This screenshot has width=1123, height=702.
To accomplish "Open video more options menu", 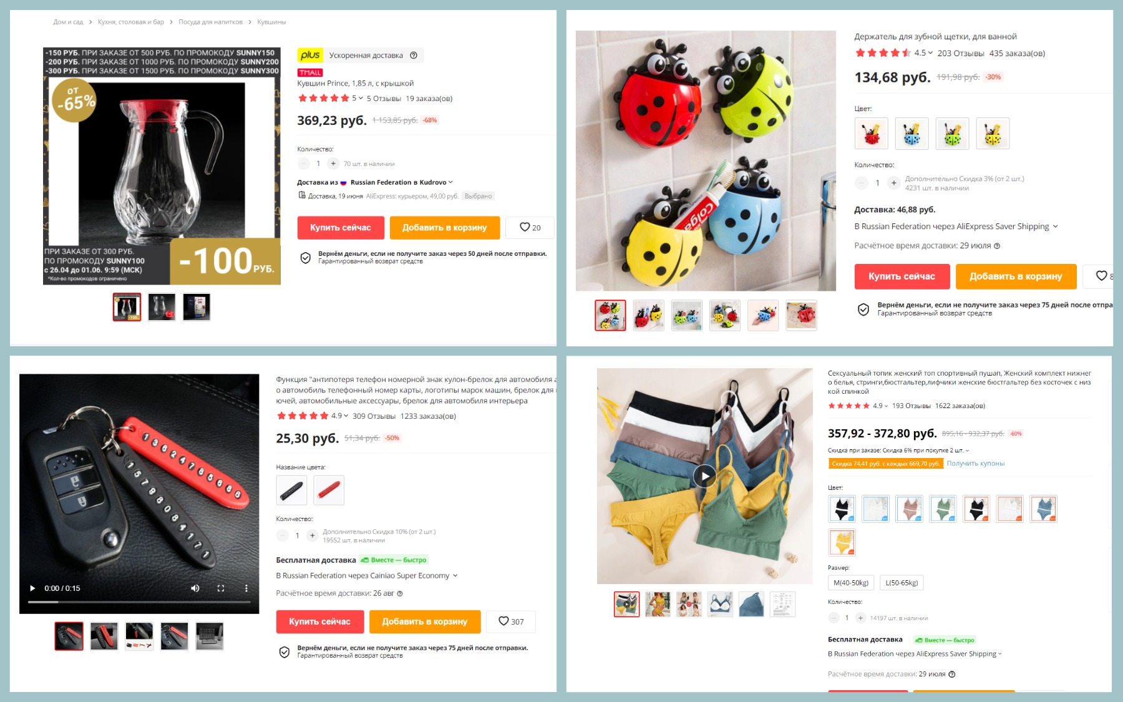I will pos(246,588).
